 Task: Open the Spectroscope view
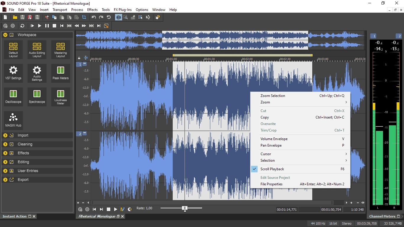[37, 97]
